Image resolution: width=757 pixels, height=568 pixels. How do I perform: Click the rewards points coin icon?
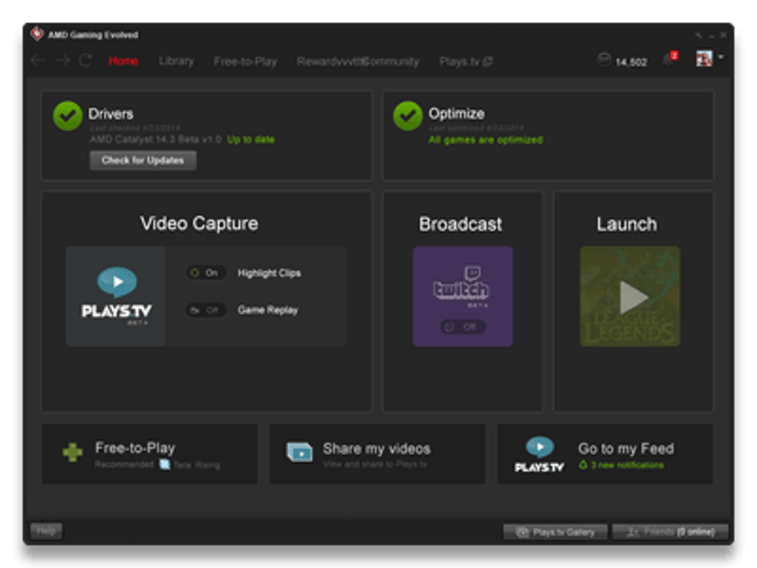click(x=604, y=60)
